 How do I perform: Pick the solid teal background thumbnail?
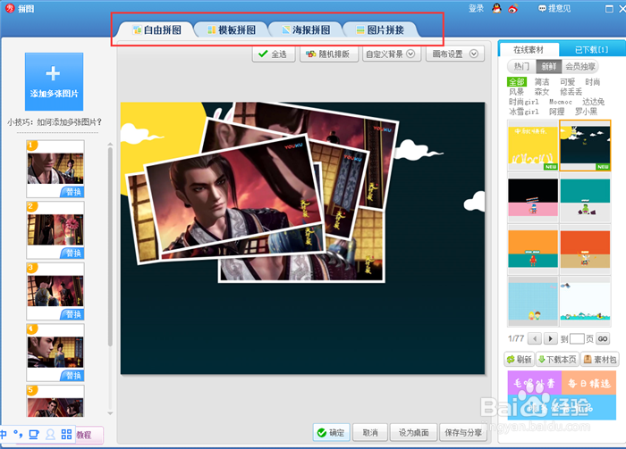[x=585, y=197]
